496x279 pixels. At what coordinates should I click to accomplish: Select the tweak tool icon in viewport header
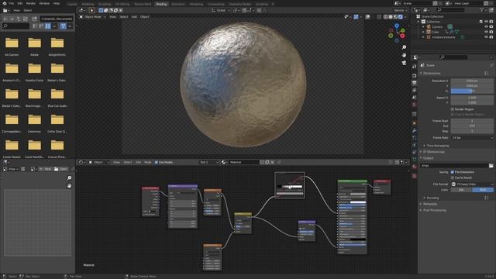[91, 10]
